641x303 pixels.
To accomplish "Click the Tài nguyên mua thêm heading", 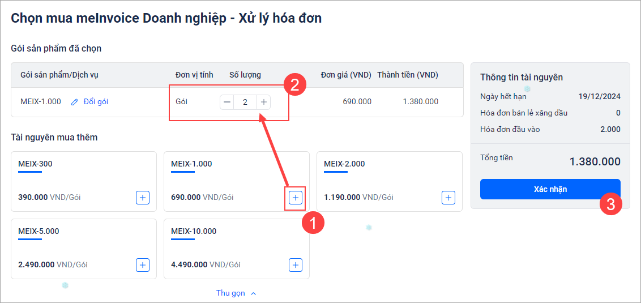I will click(54, 138).
